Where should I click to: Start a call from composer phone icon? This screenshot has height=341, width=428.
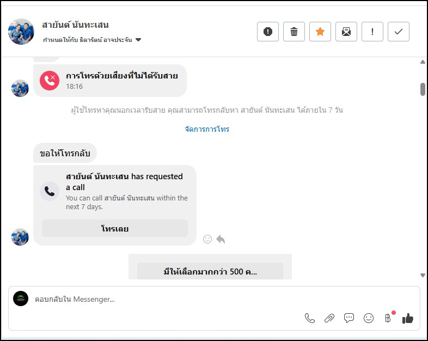coord(310,318)
